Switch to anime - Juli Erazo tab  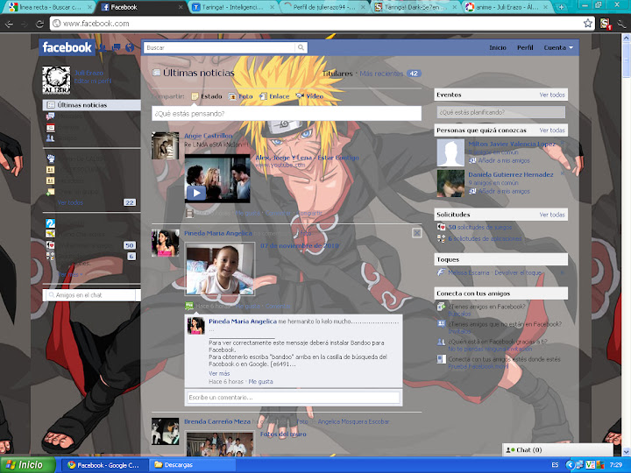pos(507,7)
